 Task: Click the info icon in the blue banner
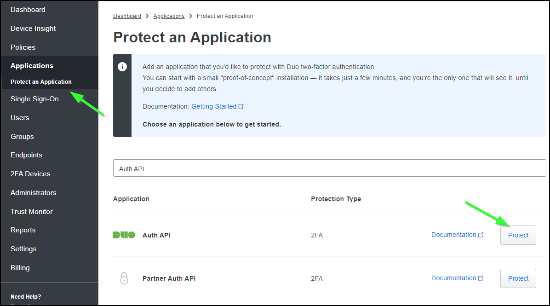coord(122,67)
